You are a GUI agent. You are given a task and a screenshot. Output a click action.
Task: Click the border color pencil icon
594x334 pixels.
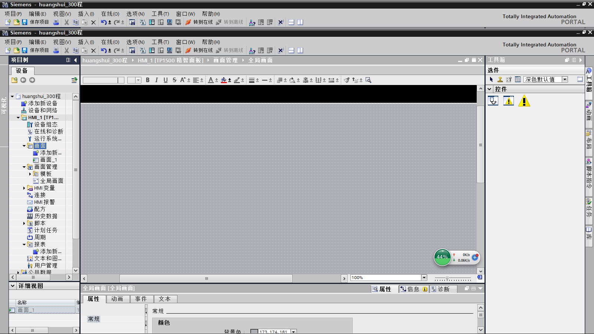click(237, 80)
